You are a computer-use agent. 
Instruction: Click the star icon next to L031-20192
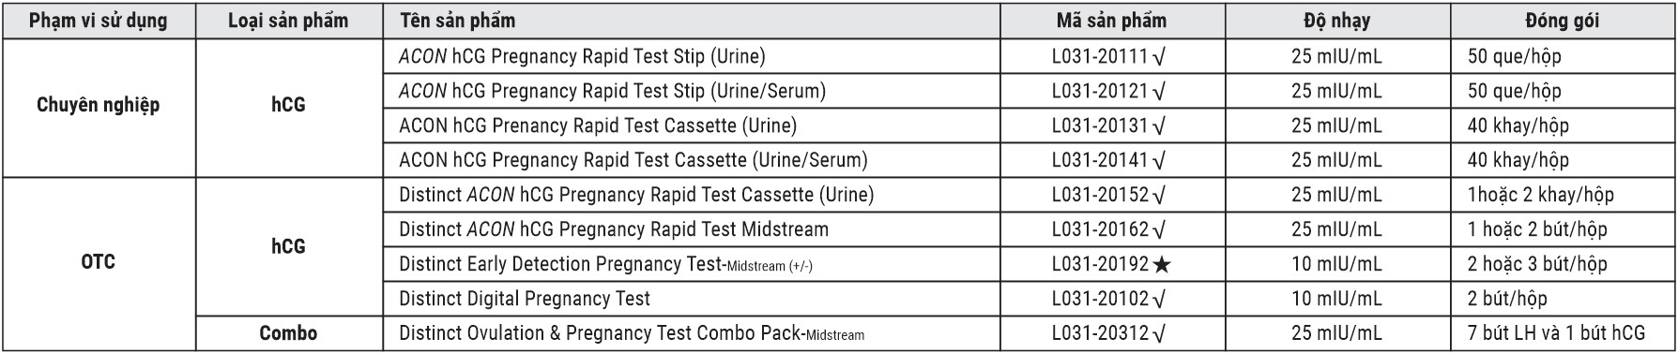coord(1162,265)
